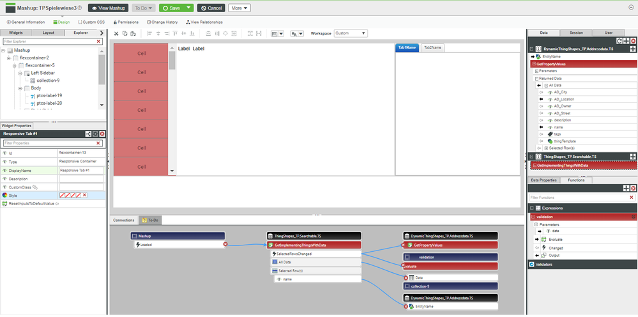The height and width of the screenshot is (317, 638).
Task: Select the Connections tab
Action: point(124,220)
